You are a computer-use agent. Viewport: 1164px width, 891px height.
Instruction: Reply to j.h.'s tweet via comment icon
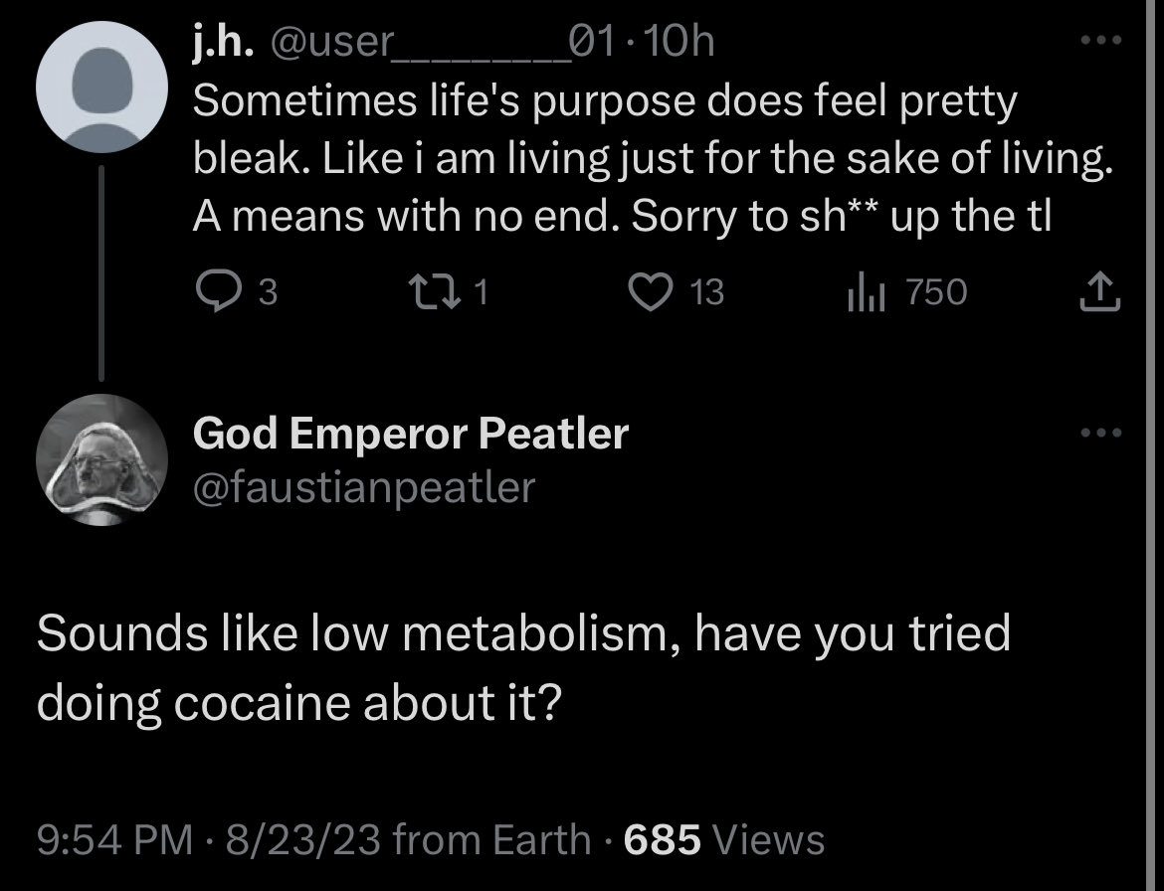213,291
